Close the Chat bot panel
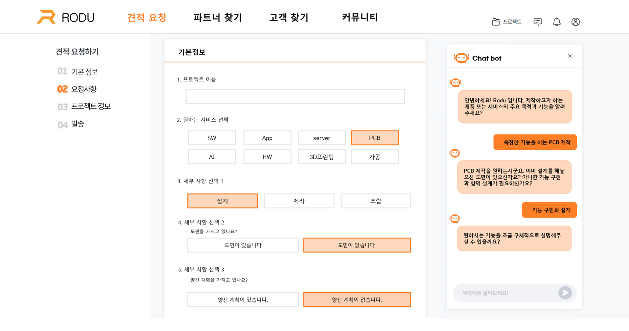Viewport: 629px width, 331px height. pos(570,56)
